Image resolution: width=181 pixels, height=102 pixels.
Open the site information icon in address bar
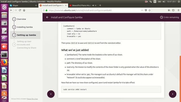click(x=44, y=10)
